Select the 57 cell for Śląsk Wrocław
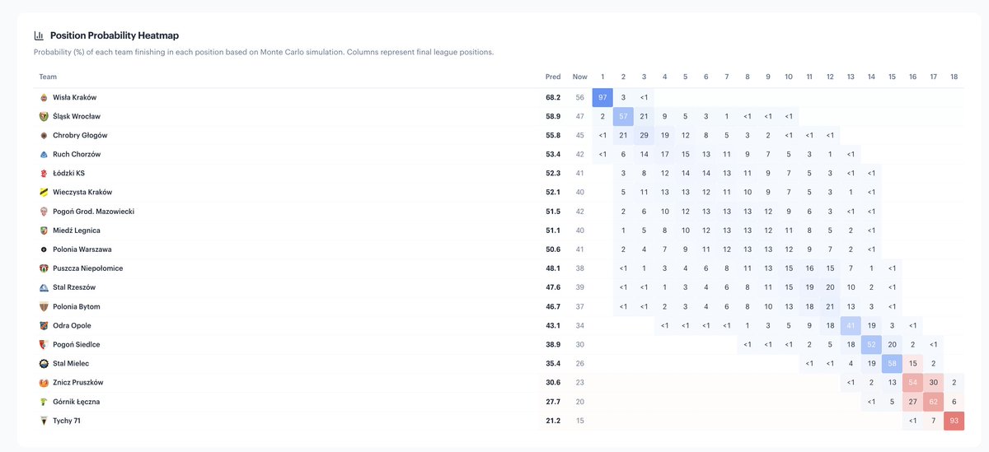Viewport: 989px width, 452px height. coord(623,116)
